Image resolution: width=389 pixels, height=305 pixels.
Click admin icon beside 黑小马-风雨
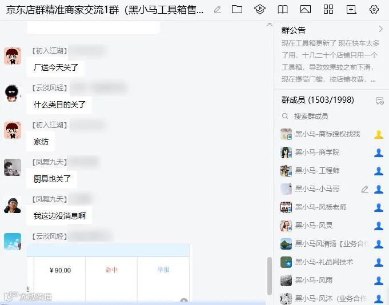[x=379, y=280]
